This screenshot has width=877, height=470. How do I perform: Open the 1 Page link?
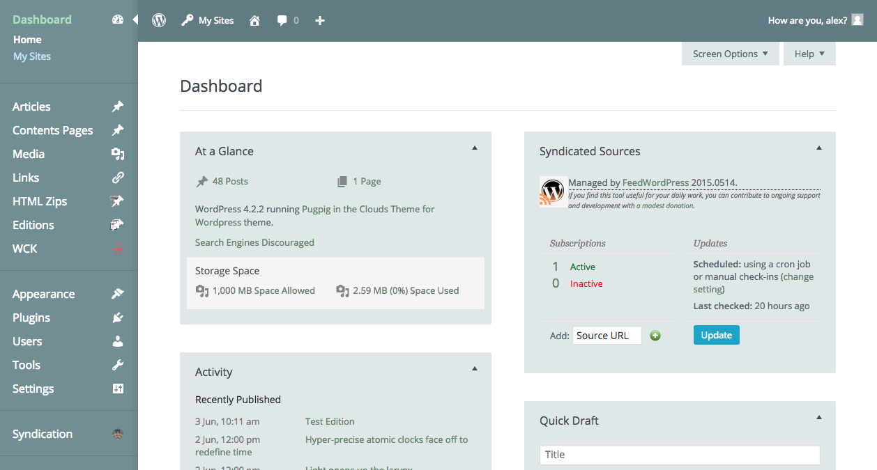pyautogui.click(x=367, y=181)
